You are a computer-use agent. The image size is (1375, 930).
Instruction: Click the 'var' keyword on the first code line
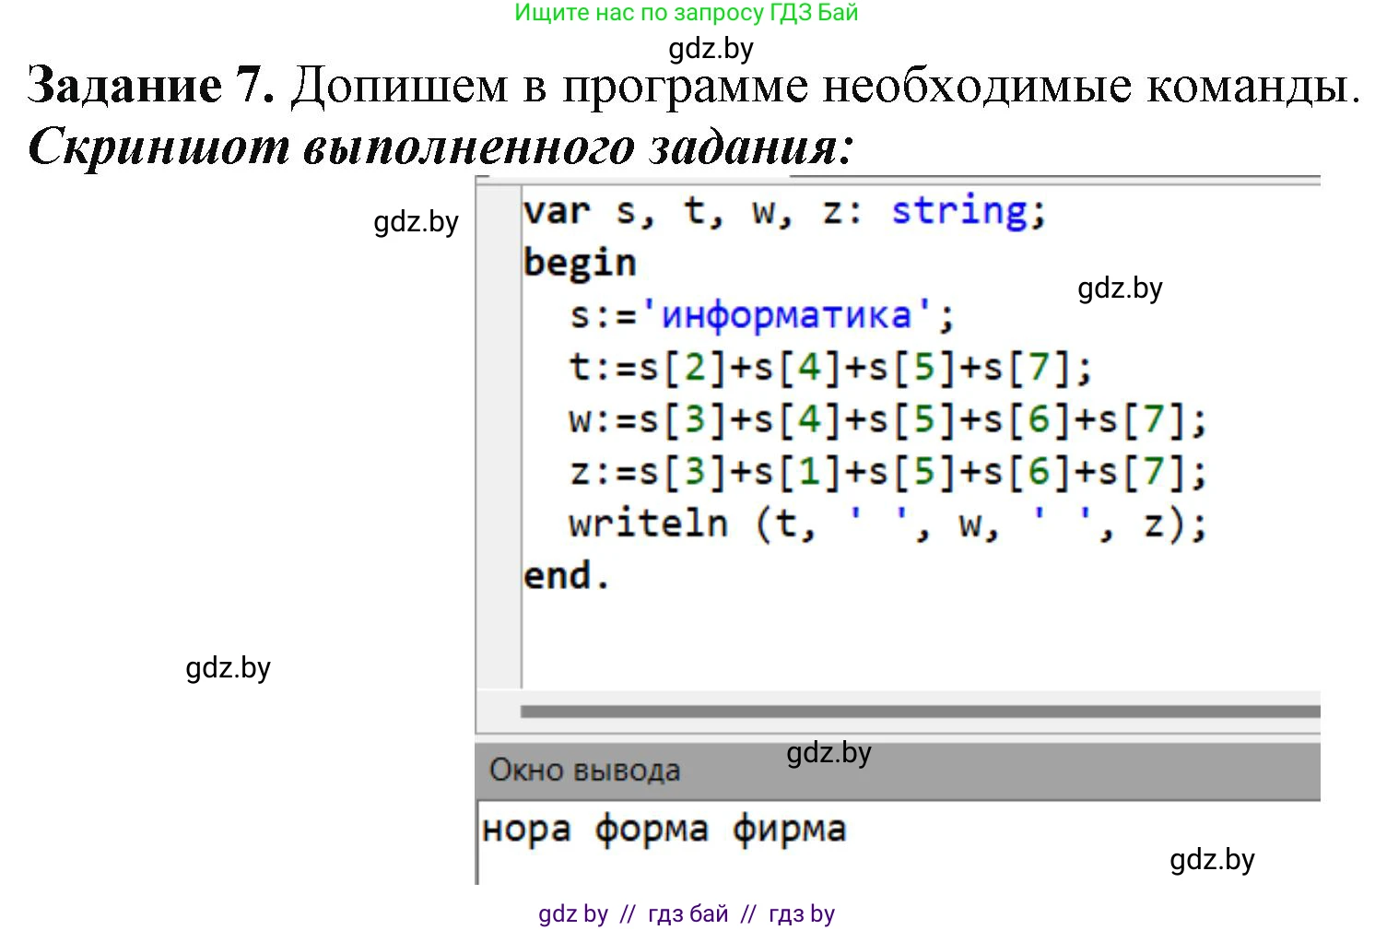click(x=556, y=211)
